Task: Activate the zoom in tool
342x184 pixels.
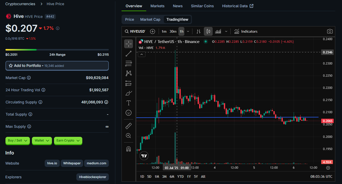Action: tap(128, 136)
